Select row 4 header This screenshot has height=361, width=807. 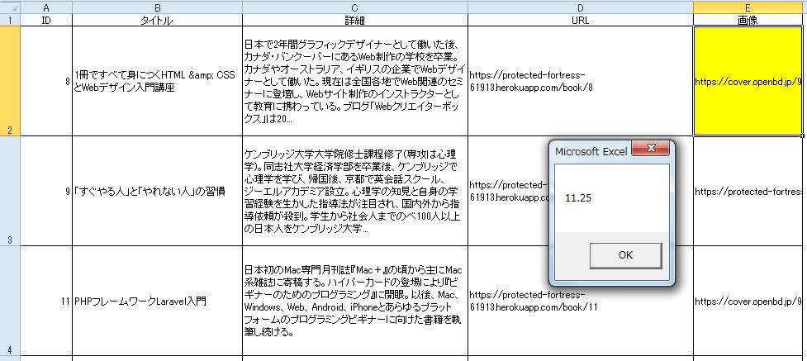[10, 301]
